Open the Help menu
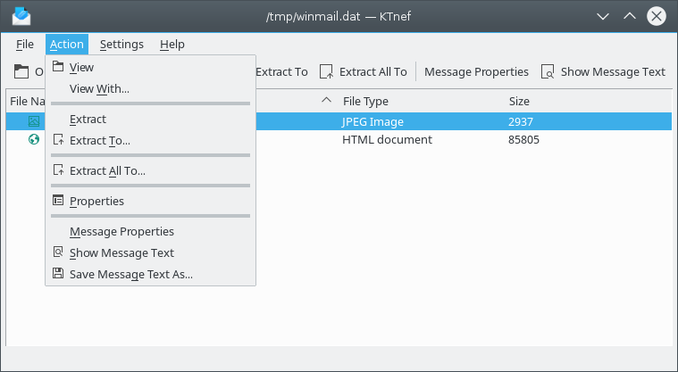This screenshot has height=372, width=678. tap(172, 44)
